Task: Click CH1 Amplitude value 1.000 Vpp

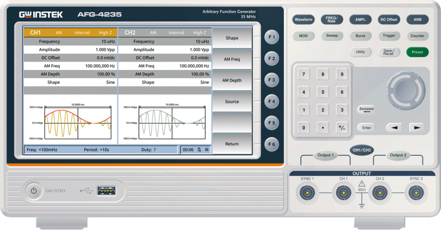Action: [105, 50]
